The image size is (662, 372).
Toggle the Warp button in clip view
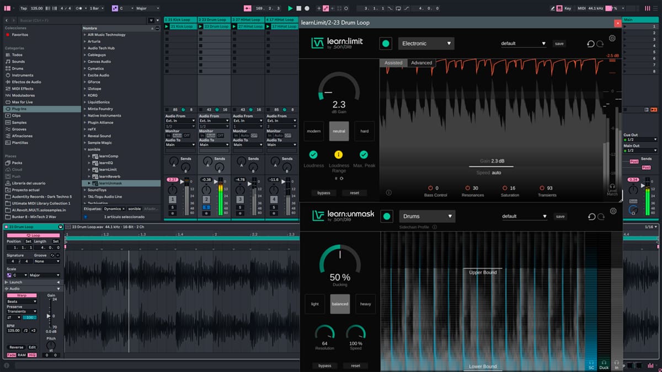(x=22, y=295)
